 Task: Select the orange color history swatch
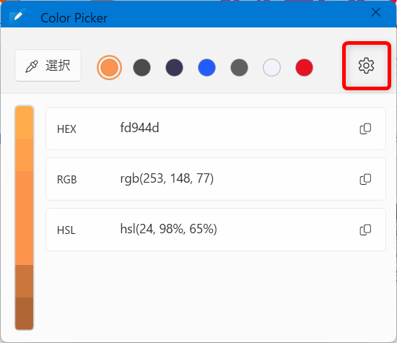110,68
